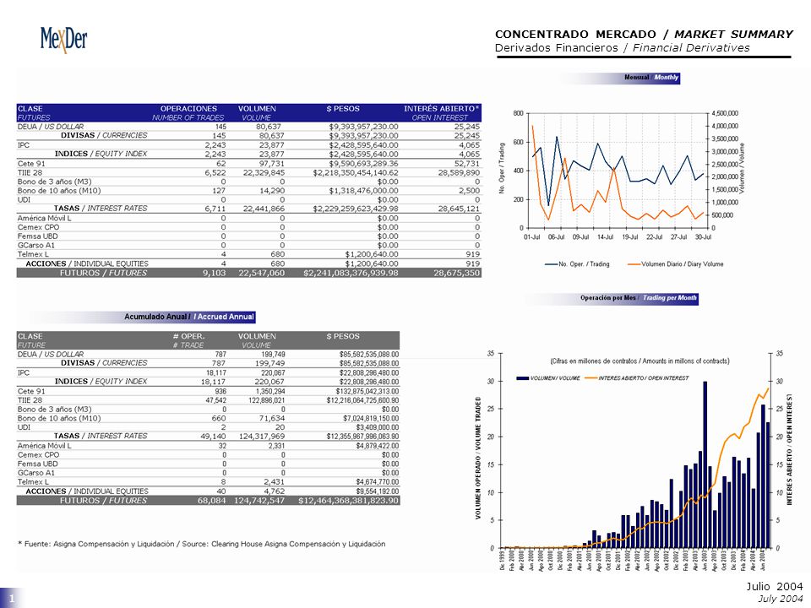Select annual TIIE 28 trades 47,542
This screenshot has height=608, width=811.
(x=216, y=400)
